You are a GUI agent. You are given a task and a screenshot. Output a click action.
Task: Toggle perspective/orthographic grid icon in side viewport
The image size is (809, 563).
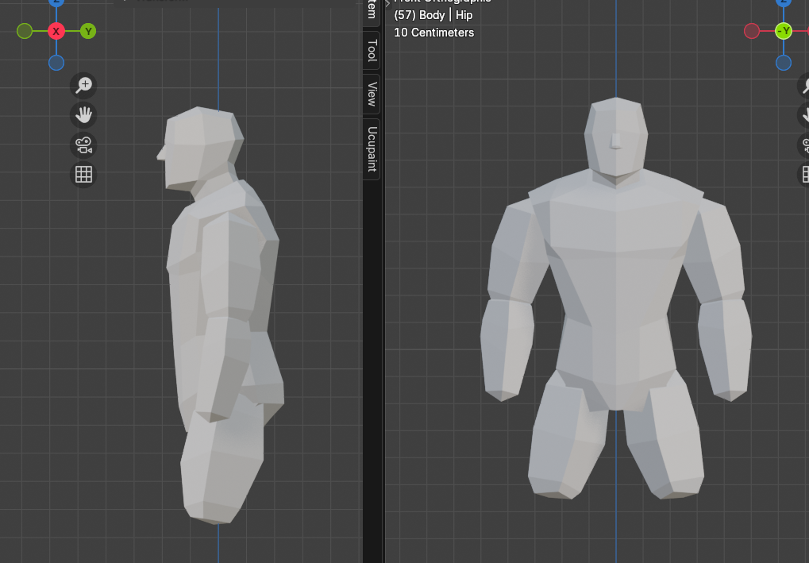pyautogui.click(x=83, y=175)
